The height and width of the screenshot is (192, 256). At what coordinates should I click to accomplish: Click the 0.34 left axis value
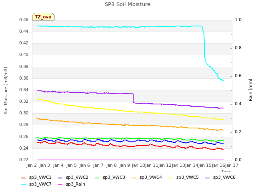pyautogui.click(x=24, y=90)
